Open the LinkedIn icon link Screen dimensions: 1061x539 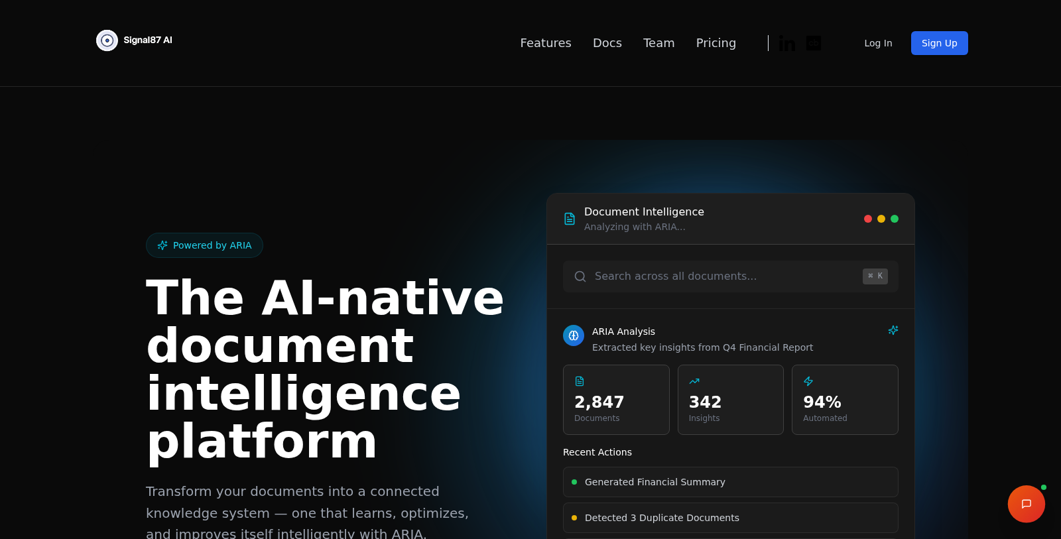coord(786,44)
